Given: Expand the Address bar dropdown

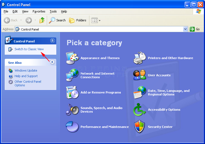Looking at the screenshot, I should (x=185, y=29).
